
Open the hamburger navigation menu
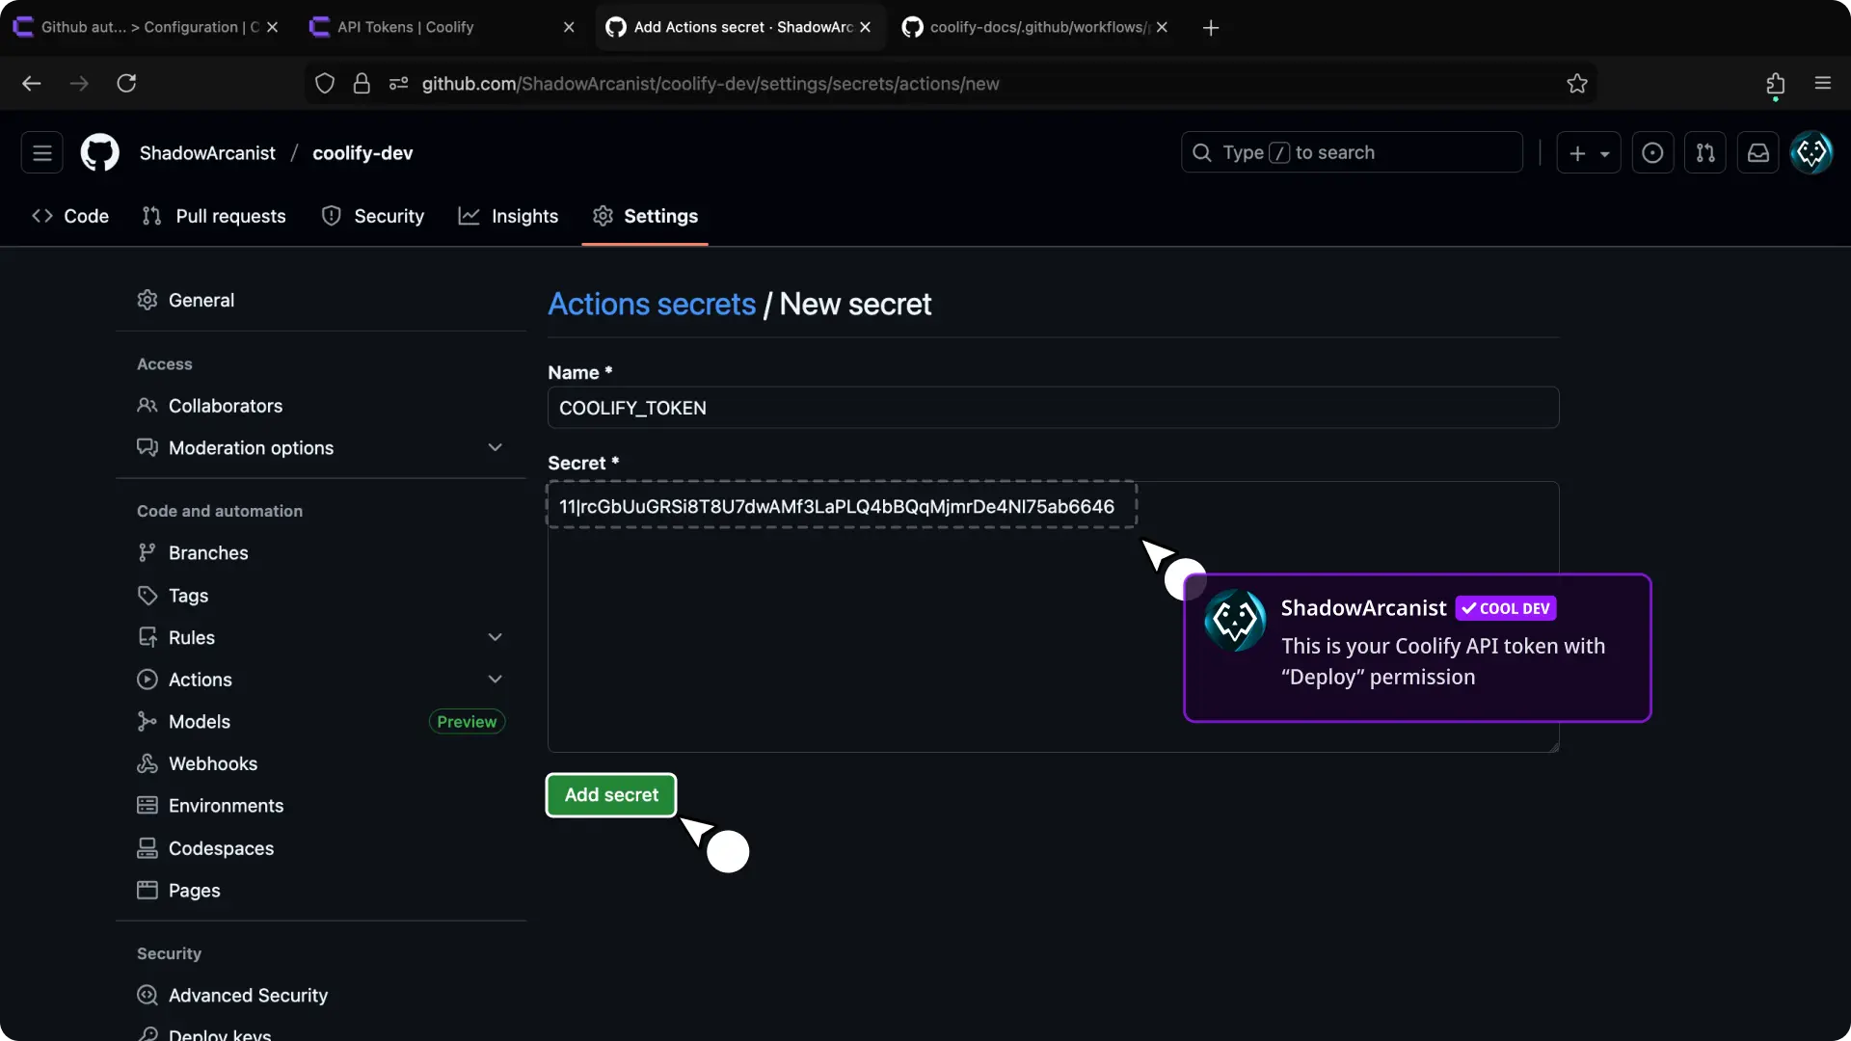click(x=42, y=153)
